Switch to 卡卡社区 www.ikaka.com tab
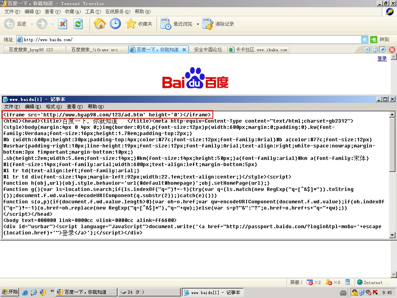The image size is (397, 298). tap(258, 50)
